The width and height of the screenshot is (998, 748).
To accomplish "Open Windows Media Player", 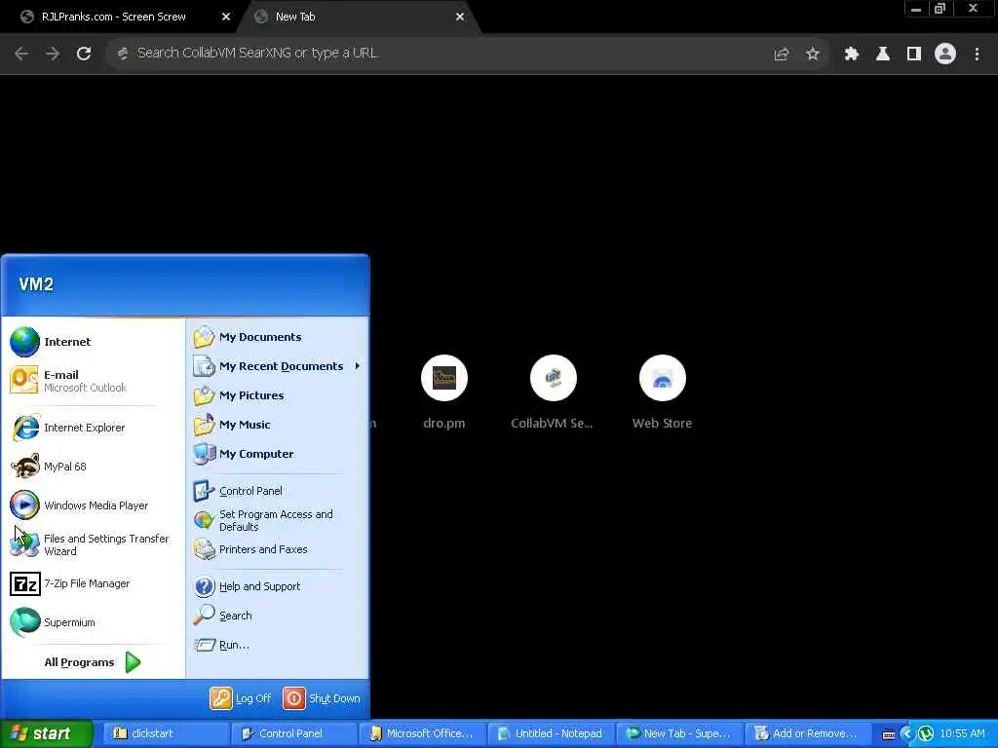I will [x=93, y=505].
